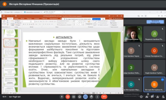The width and height of the screenshot is (166, 100).
Task: Click the blue Закрыть доступ button
Action: point(97,19)
